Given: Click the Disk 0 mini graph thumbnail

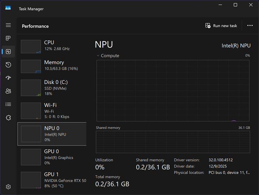Looking at the screenshot, I should (31, 88).
